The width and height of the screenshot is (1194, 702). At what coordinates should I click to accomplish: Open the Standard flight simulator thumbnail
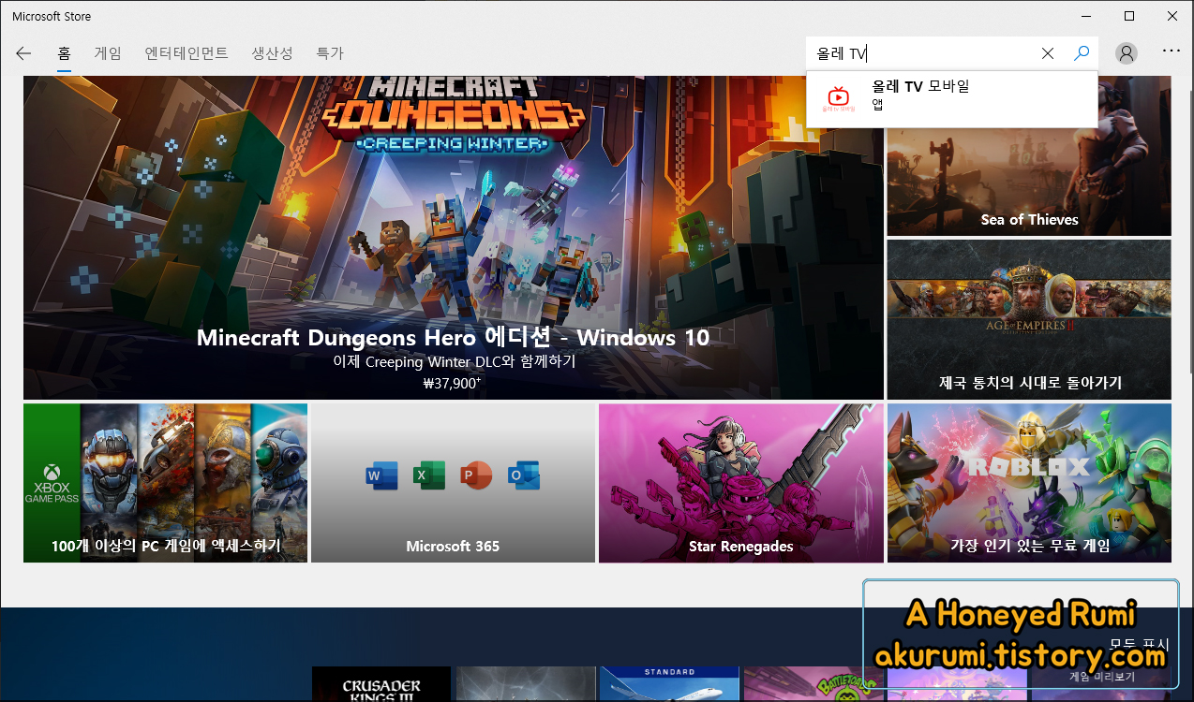tap(669, 684)
